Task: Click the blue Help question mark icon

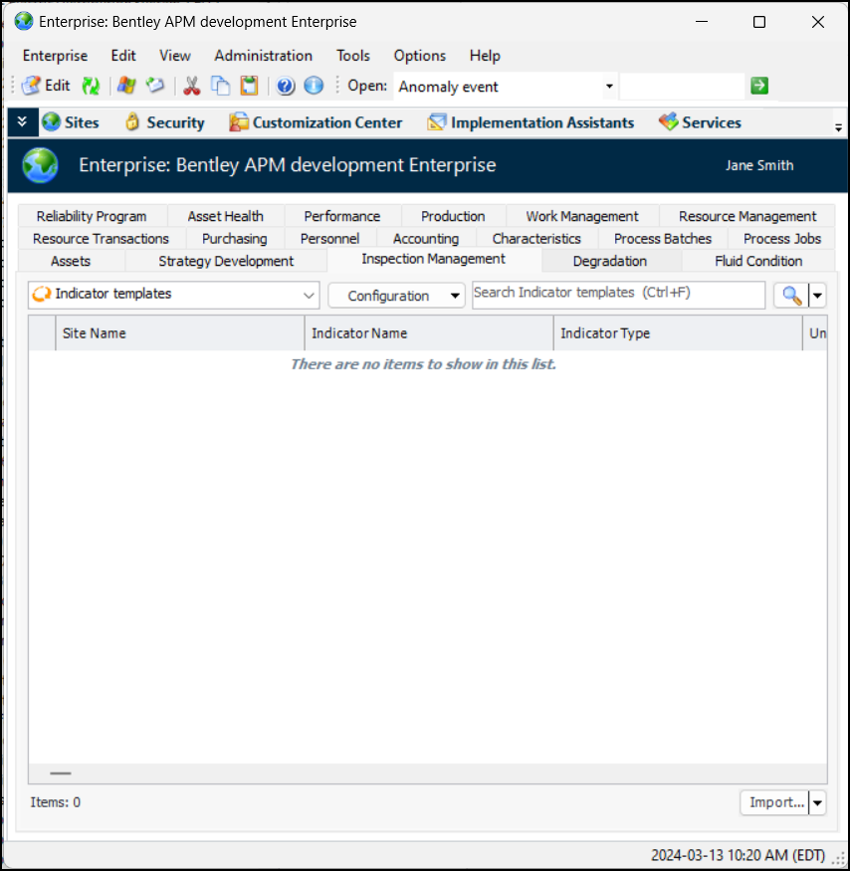Action: click(285, 86)
